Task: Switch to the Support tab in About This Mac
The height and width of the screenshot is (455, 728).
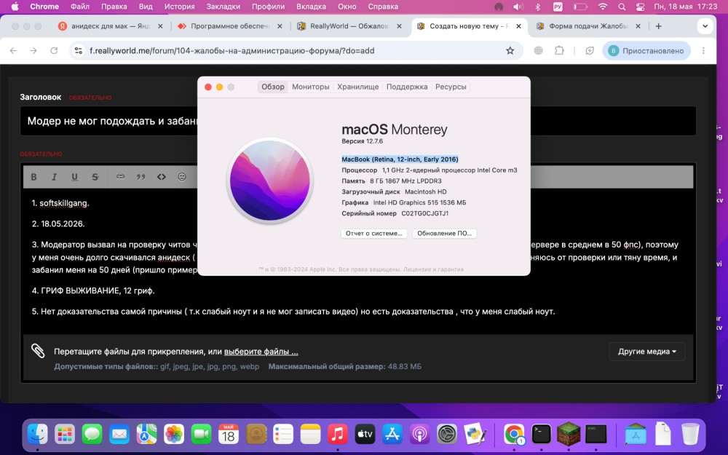Action: [407, 87]
